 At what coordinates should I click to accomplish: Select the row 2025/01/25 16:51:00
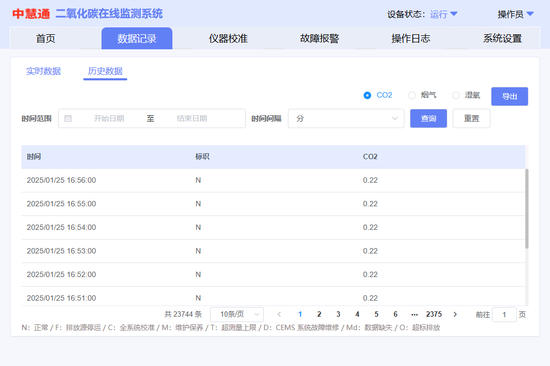click(273, 296)
